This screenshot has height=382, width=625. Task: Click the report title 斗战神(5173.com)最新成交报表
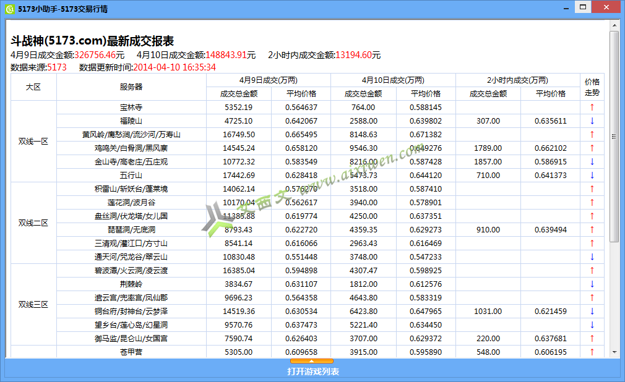[x=92, y=41]
